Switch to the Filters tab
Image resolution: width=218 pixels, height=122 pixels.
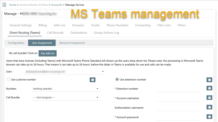[181, 25]
